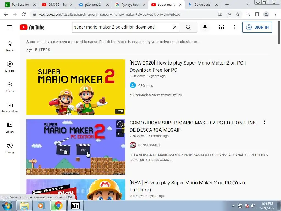
Task: Open action menu for COMO JUGAR video
Action: (265, 122)
